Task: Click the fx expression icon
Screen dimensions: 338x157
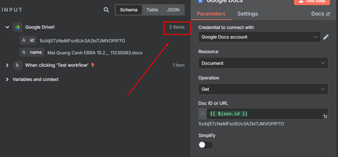Action: point(203,114)
